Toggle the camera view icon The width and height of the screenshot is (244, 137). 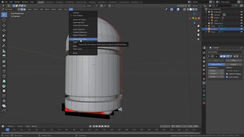pos(198,35)
